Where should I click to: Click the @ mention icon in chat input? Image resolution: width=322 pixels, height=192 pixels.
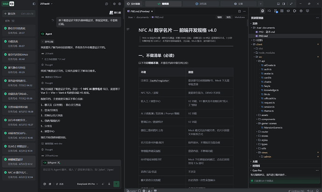pos(44,184)
